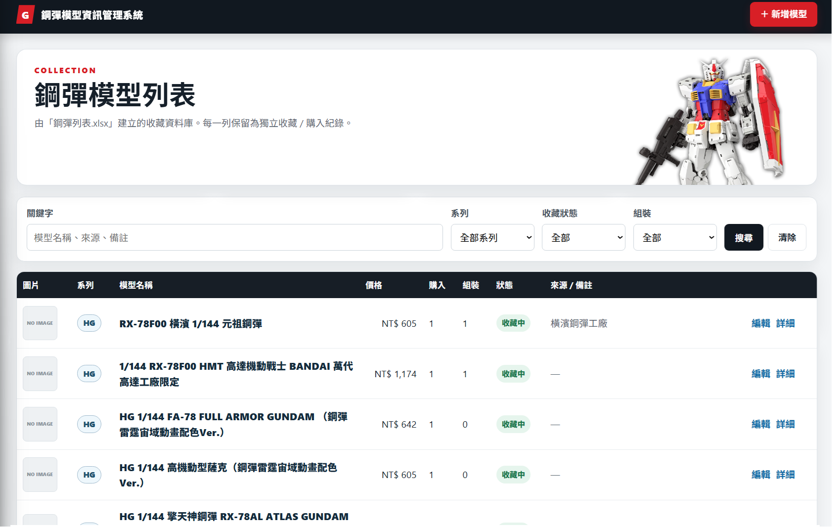Click 收藏中 status badge for 高機動型薩克
Image resolution: width=838 pixels, height=527 pixels.
click(x=513, y=475)
